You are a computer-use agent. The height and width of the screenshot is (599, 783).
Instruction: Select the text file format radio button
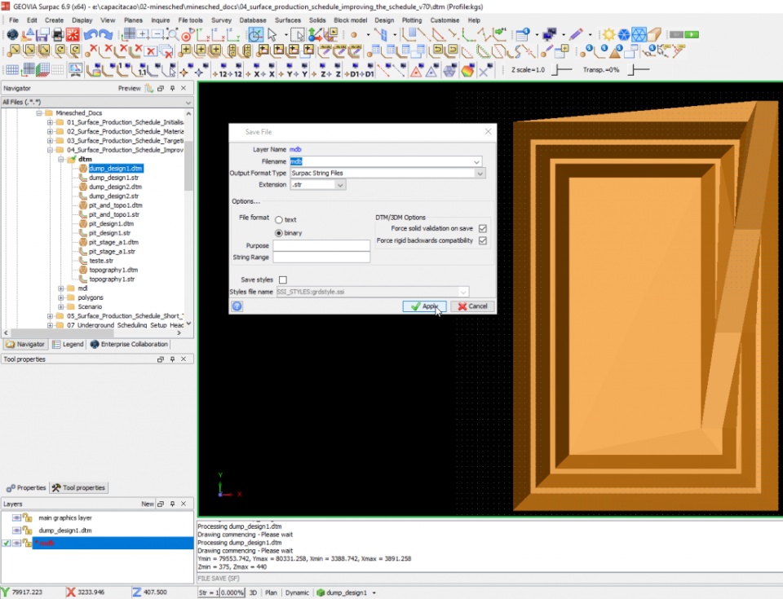pos(279,220)
